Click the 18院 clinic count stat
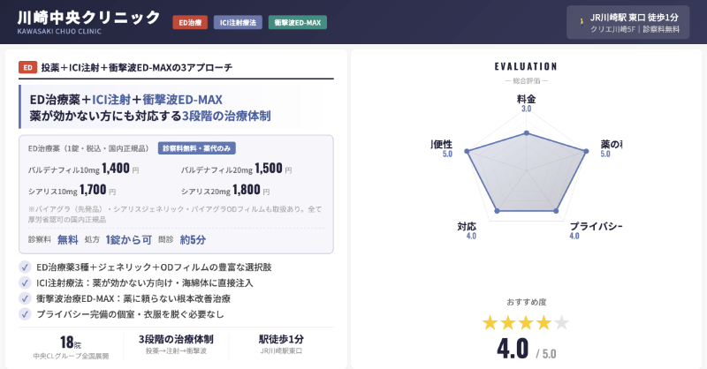The height and width of the screenshot is (369, 707). (71, 342)
